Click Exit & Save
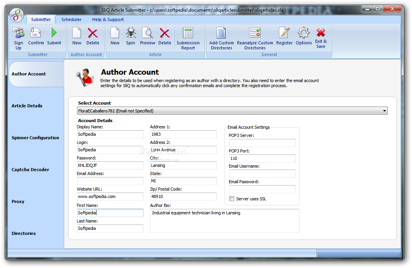Viewport: 412px width, 268px height. tap(321, 38)
